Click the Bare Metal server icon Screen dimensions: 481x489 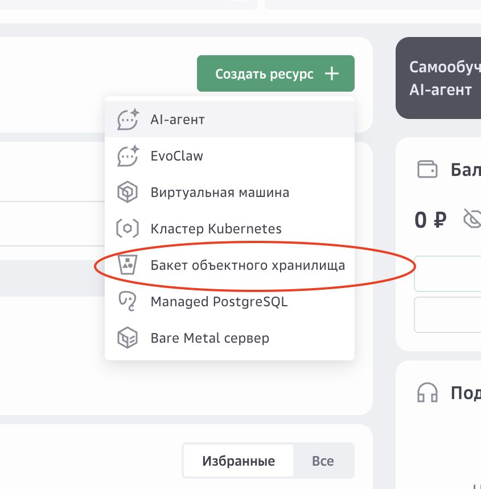pyautogui.click(x=128, y=338)
